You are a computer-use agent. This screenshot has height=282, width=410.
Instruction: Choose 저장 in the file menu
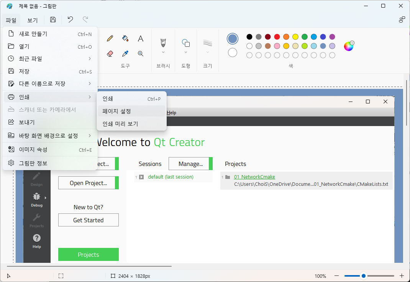click(50, 71)
